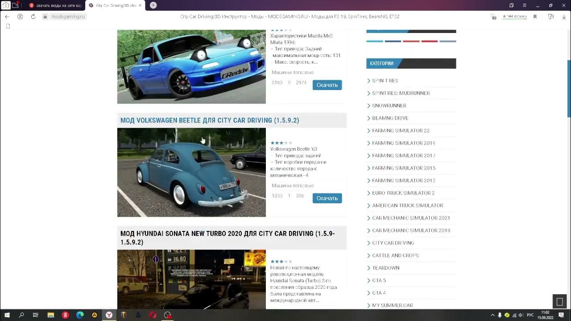Image resolution: width=571 pixels, height=321 pixels.
Task: Rate the Hyundai Sonata mod with stars
Action: 281,262
